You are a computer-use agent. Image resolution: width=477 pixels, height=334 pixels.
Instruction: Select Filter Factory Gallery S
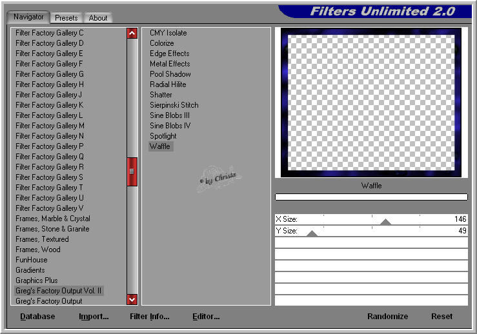click(x=49, y=177)
